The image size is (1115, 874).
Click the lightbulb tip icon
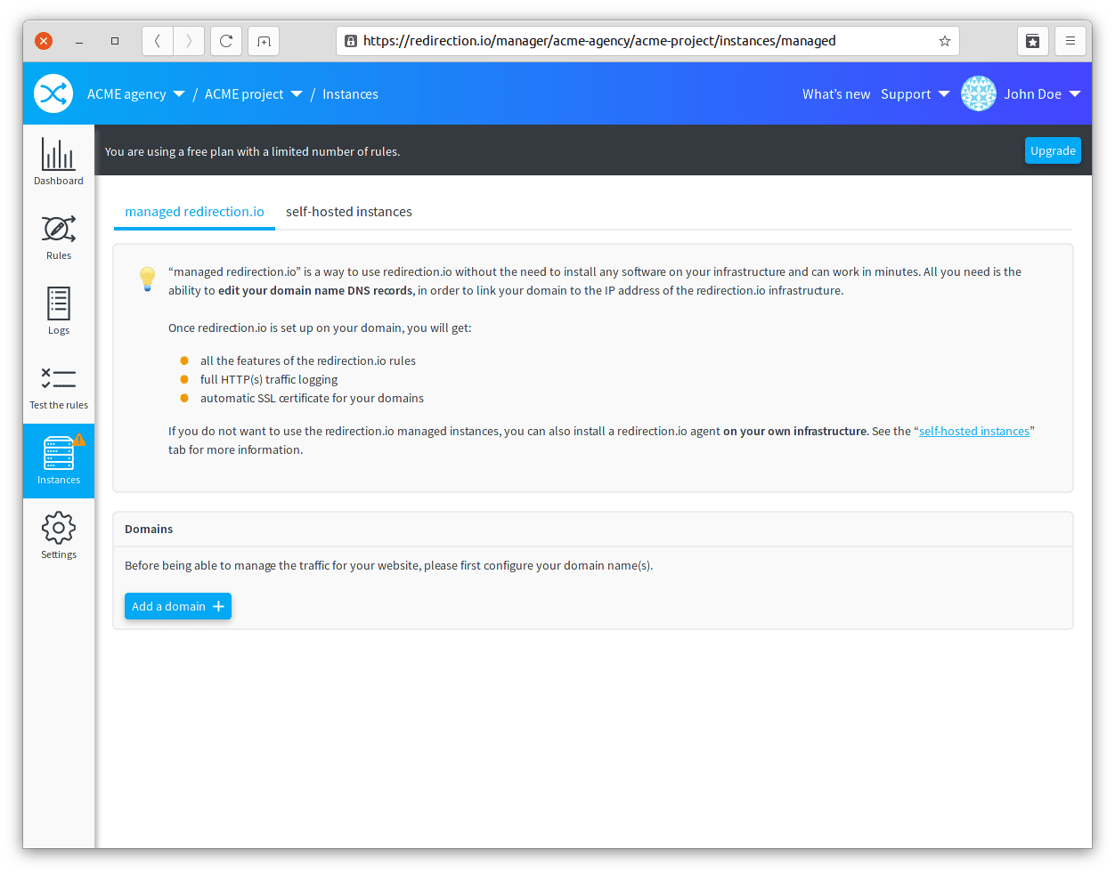[148, 279]
